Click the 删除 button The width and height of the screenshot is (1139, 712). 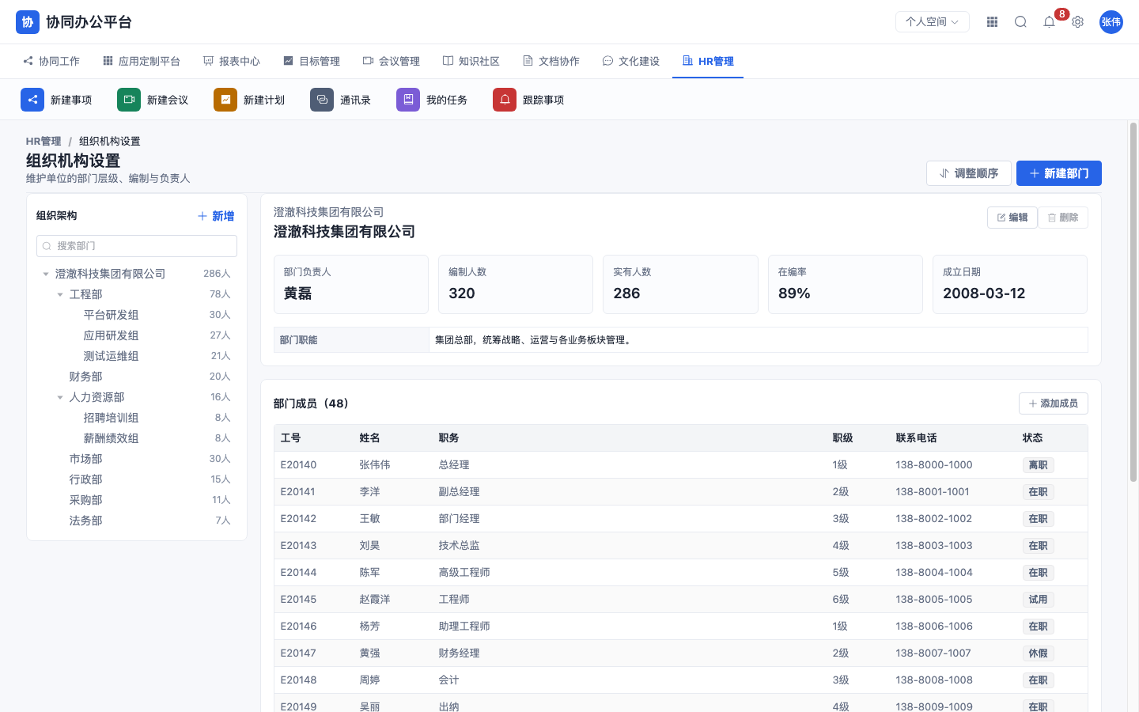point(1063,218)
